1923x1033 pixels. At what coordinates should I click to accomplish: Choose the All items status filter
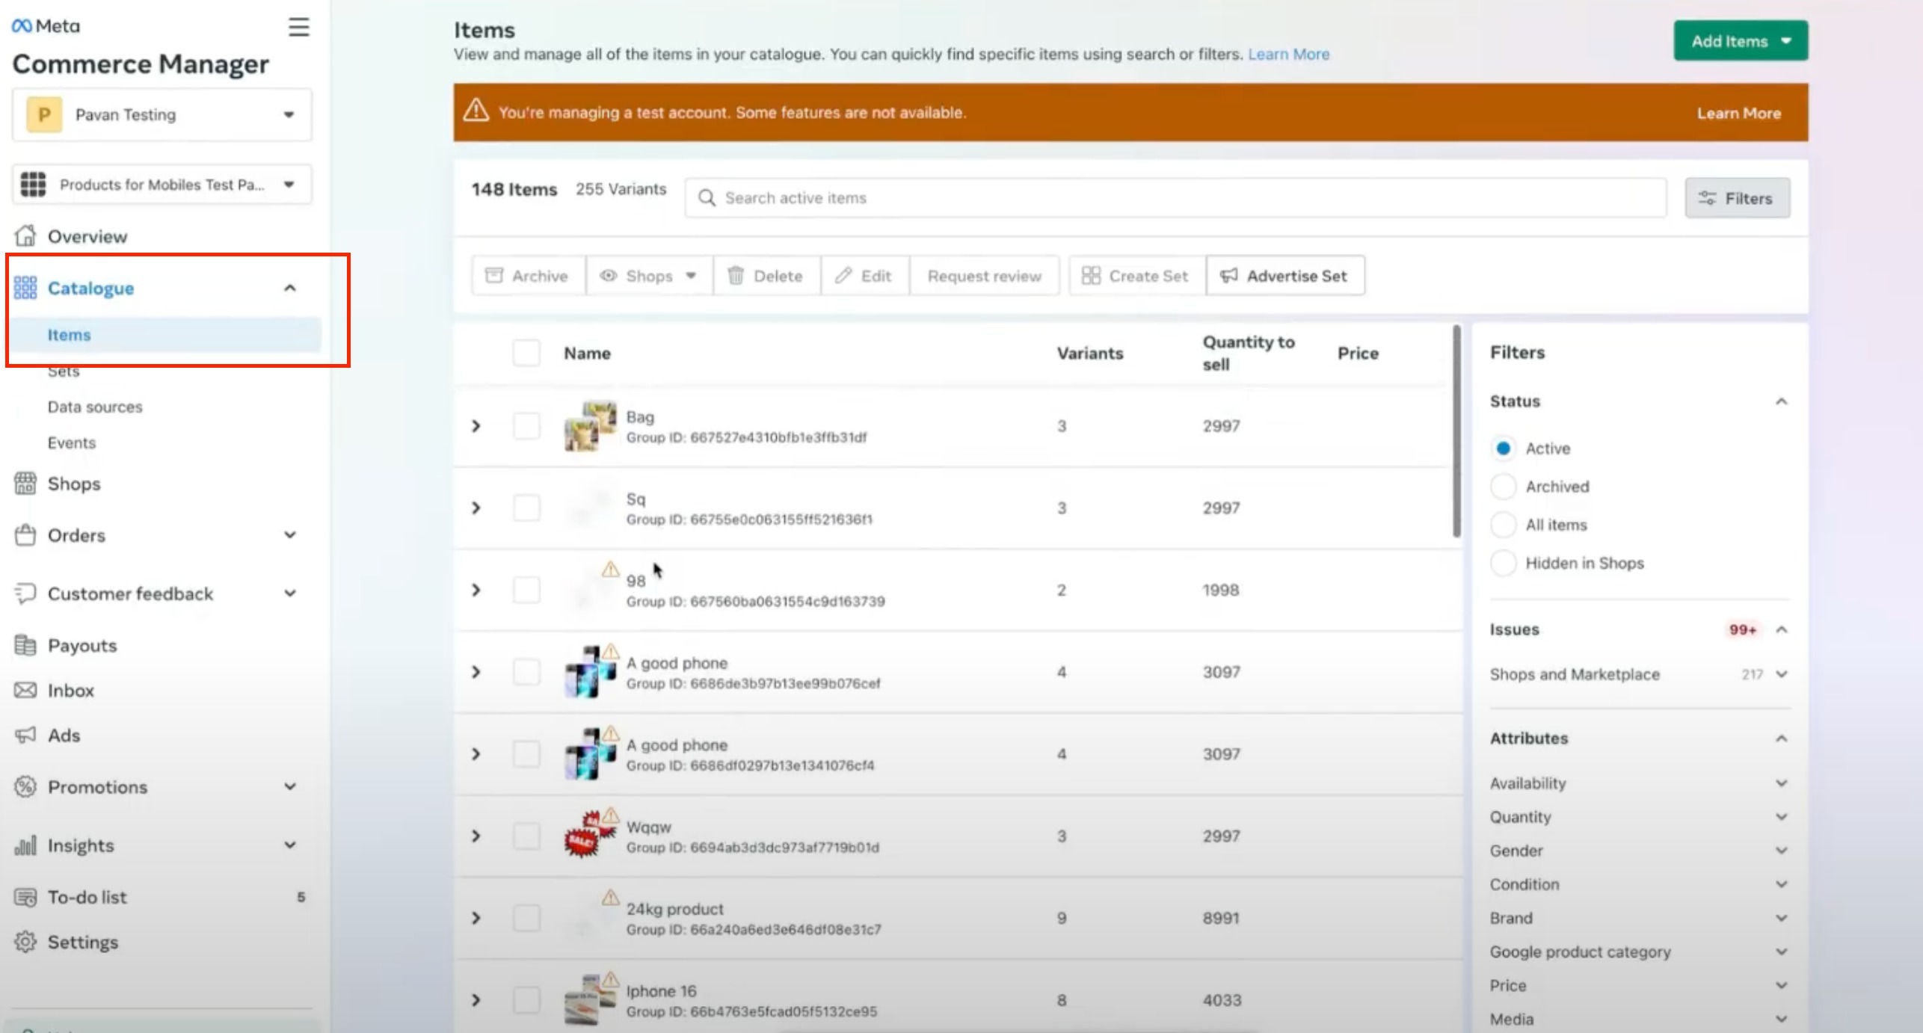[x=1503, y=525]
